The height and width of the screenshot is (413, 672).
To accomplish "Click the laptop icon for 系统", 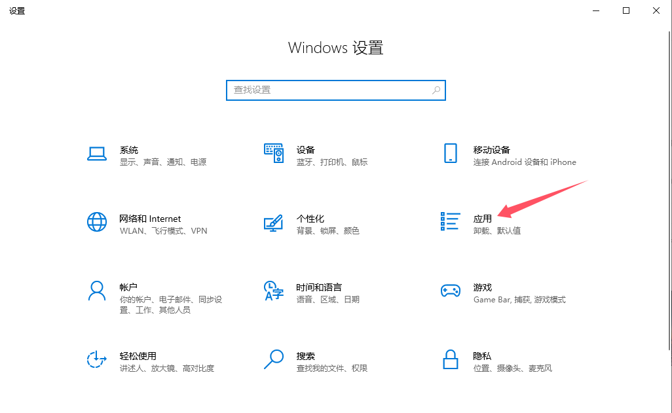I will click(97, 154).
